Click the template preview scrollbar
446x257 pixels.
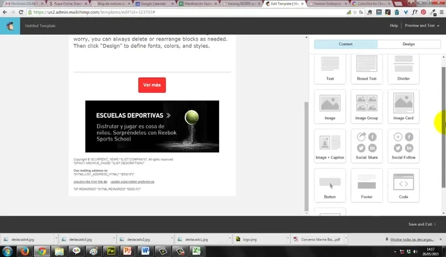pyautogui.click(x=306, y=156)
